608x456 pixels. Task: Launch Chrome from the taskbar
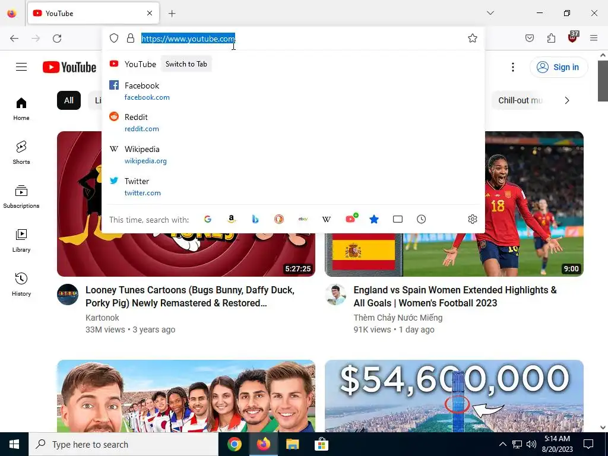[x=234, y=444]
